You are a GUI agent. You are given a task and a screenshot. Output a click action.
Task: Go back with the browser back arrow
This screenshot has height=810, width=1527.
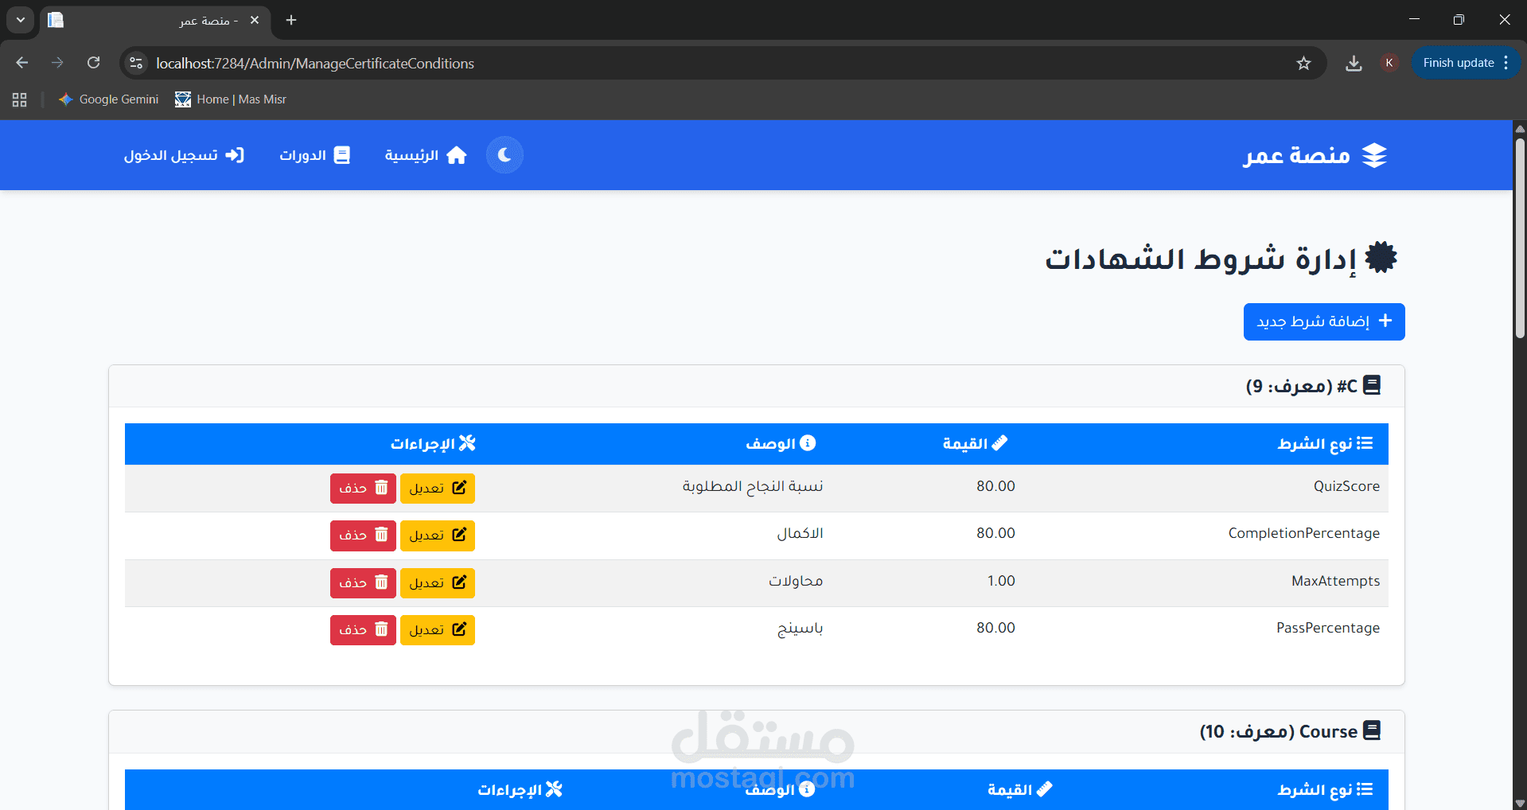point(22,63)
